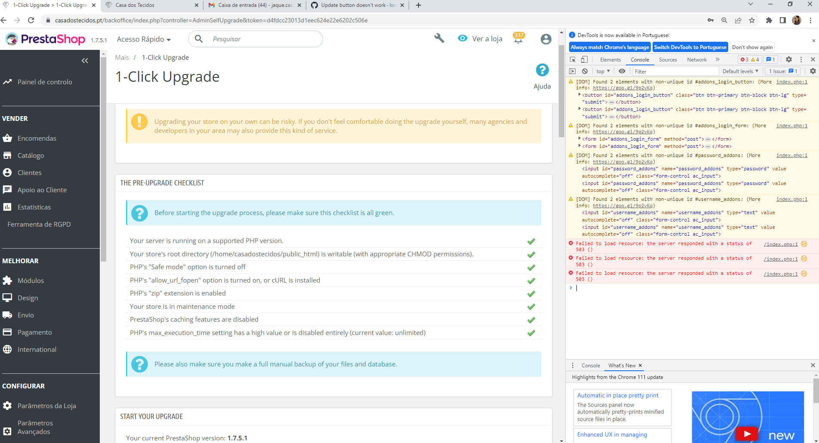Select DevTools inspect element tool
This screenshot has height=443, width=819.
point(573,60)
